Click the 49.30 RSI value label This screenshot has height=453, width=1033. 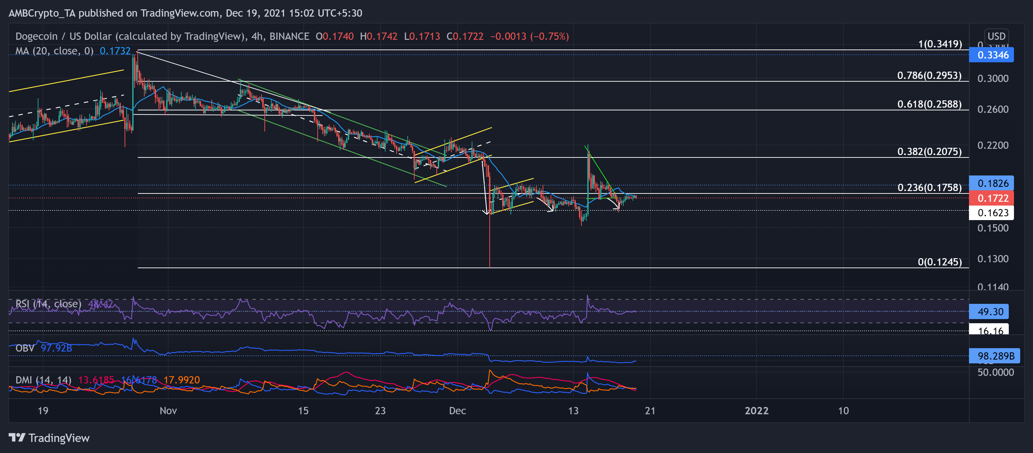point(988,311)
